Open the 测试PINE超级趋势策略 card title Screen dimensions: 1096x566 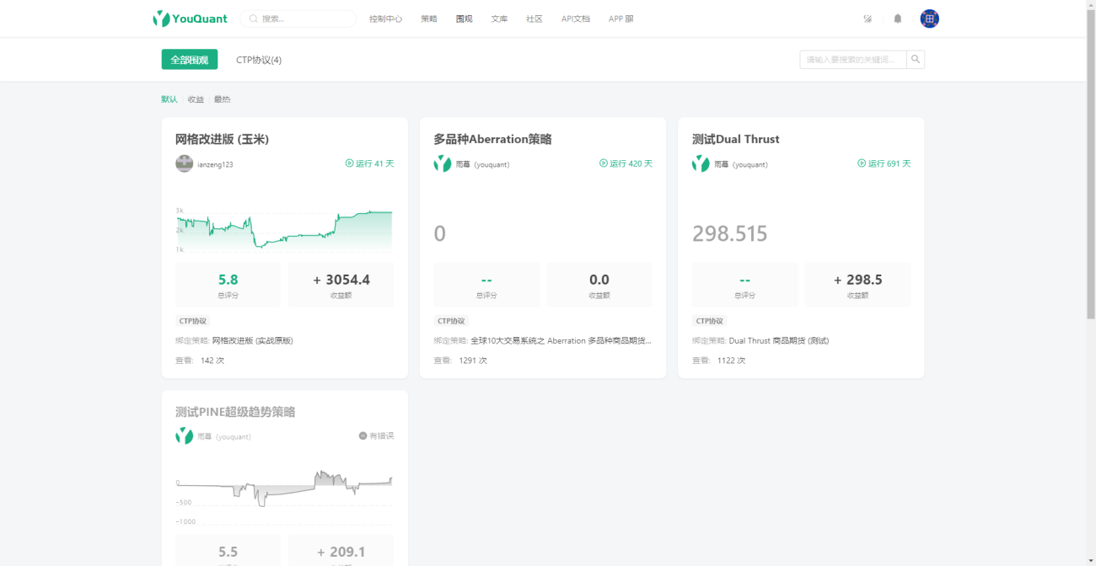[235, 412]
